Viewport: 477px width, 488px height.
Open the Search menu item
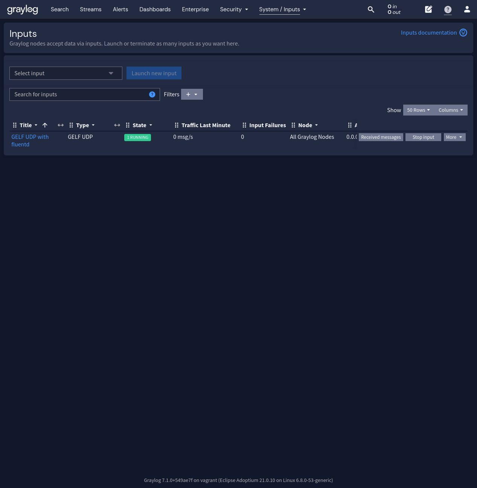click(60, 9)
